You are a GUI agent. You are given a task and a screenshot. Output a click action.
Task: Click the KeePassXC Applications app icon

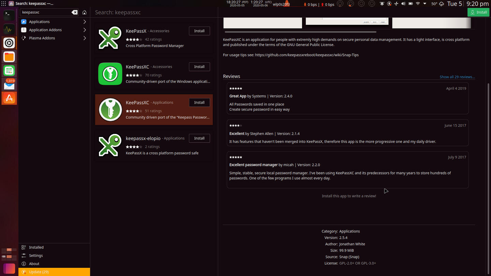point(110,109)
